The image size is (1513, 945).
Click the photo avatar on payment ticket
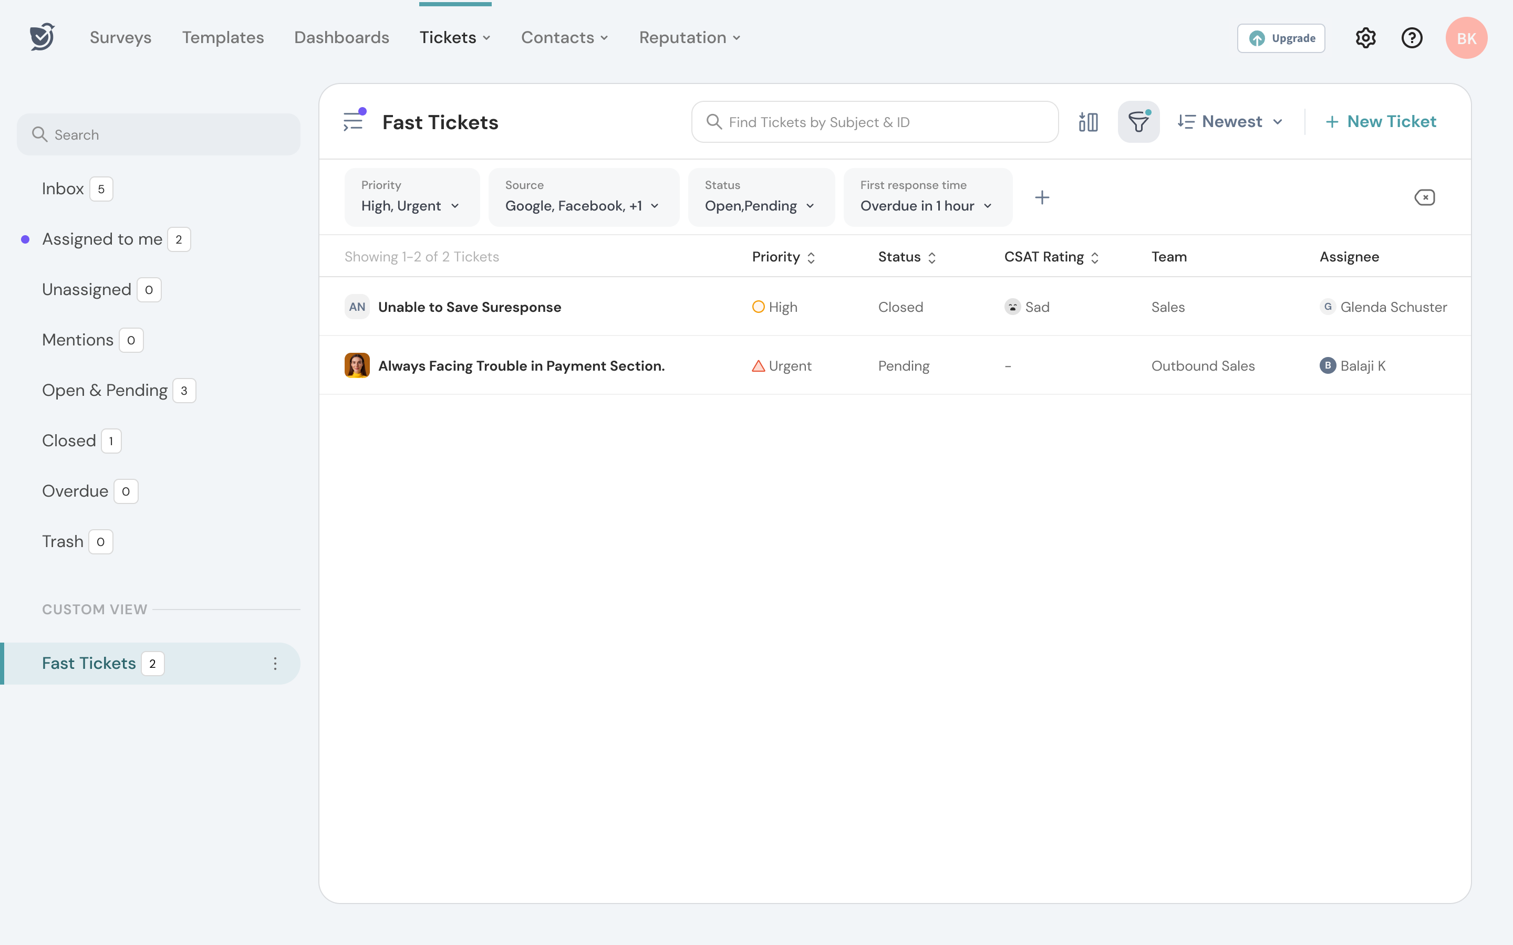click(x=357, y=365)
